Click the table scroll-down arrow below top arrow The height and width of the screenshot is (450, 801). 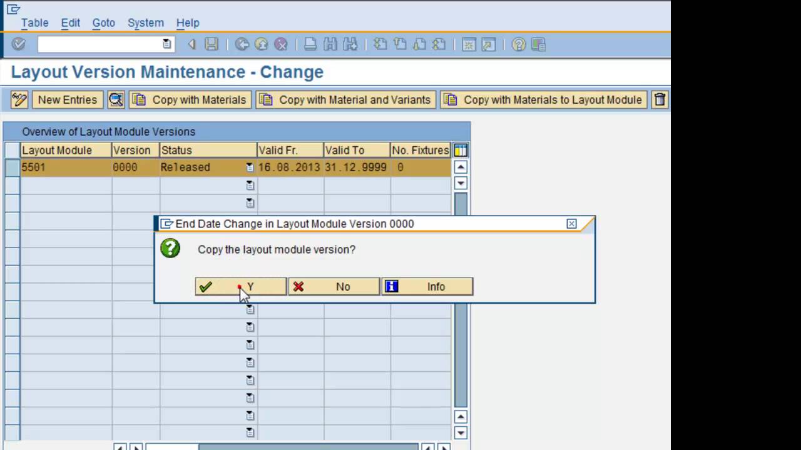click(x=461, y=183)
